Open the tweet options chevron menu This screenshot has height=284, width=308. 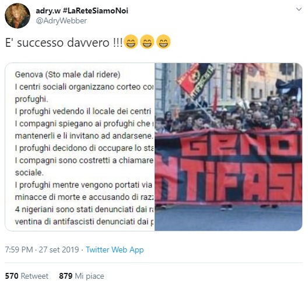(299, 9)
